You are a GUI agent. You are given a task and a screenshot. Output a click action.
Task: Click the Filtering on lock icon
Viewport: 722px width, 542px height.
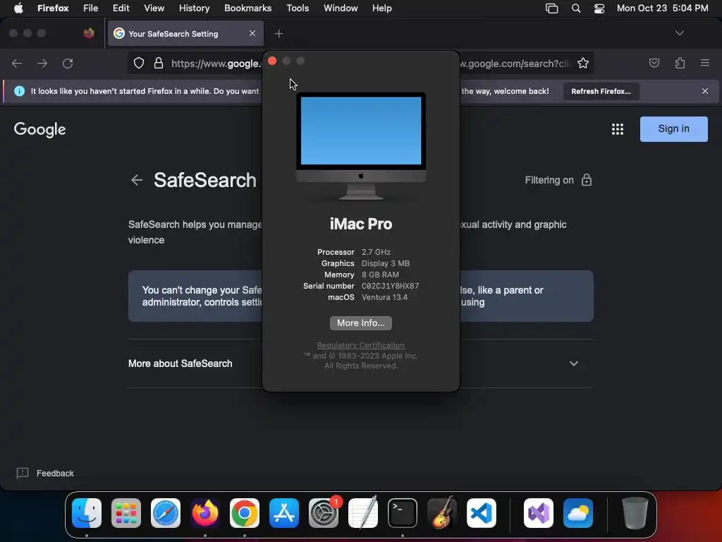coord(586,180)
